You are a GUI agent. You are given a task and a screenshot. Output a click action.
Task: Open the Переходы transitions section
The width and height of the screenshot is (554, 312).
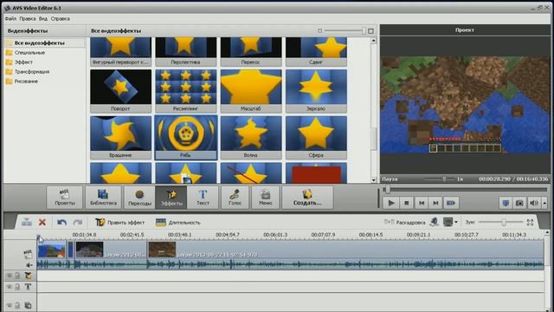pyautogui.click(x=139, y=198)
